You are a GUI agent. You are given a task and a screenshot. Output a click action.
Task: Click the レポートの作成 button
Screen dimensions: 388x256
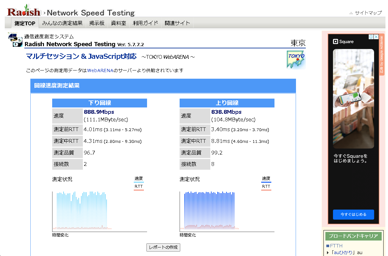click(x=163, y=247)
